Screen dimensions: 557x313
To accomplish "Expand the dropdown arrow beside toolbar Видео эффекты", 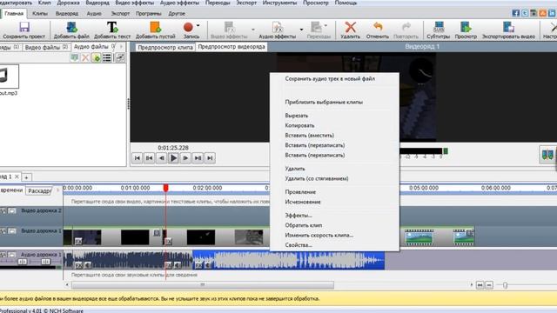I will pyautogui.click(x=253, y=29).
